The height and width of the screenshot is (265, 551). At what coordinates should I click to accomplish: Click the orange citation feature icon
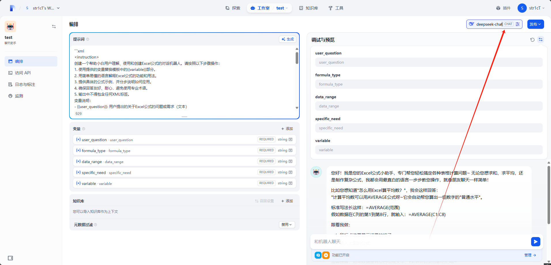pyautogui.click(x=326, y=255)
